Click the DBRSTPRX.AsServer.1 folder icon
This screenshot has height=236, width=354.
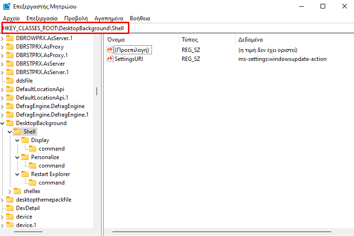click(10, 72)
